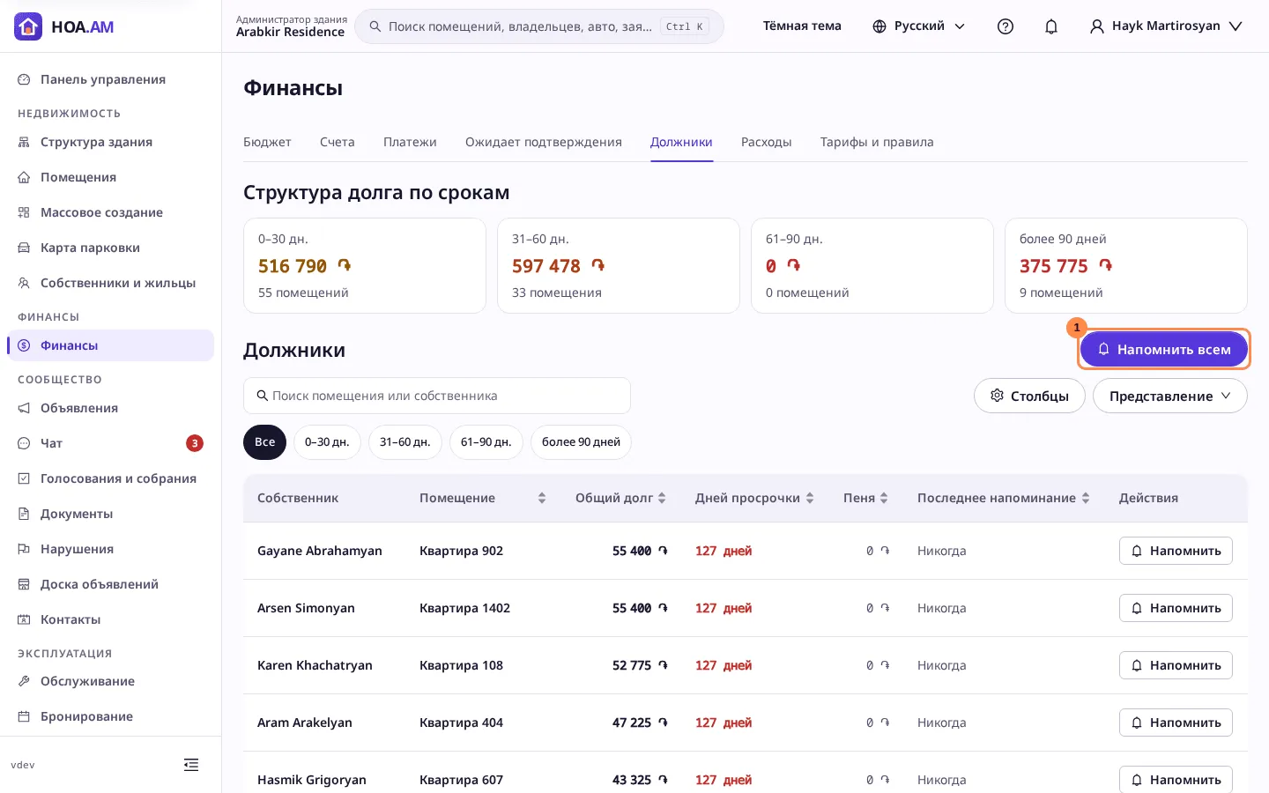Open the Платежи tab
This screenshot has height=793, width=1269.
coord(410,142)
